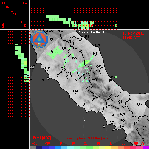Screen dimensions: 149x149
Task: Select the PS city label
Action: tap(87, 37)
